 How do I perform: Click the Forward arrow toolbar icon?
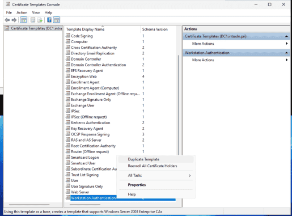(x=14, y=20)
